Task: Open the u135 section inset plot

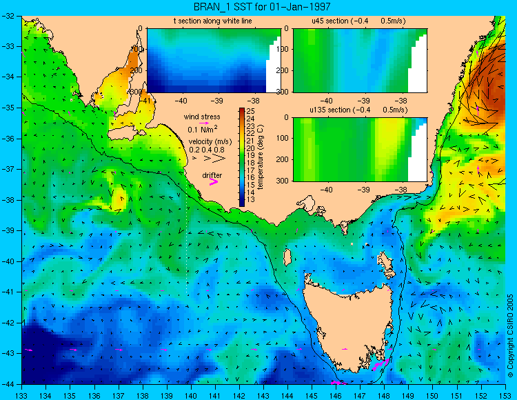Action: point(360,150)
